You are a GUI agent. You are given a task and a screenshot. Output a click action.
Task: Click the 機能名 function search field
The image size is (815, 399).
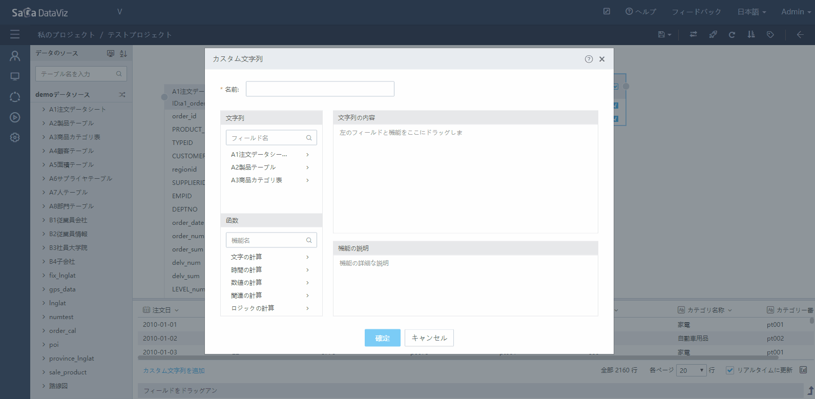tap(271, 240)
